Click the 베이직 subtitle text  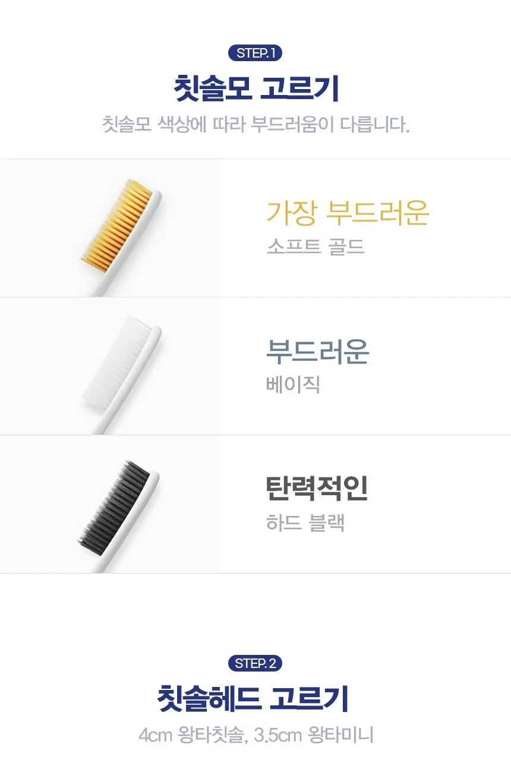click(293, 385)
